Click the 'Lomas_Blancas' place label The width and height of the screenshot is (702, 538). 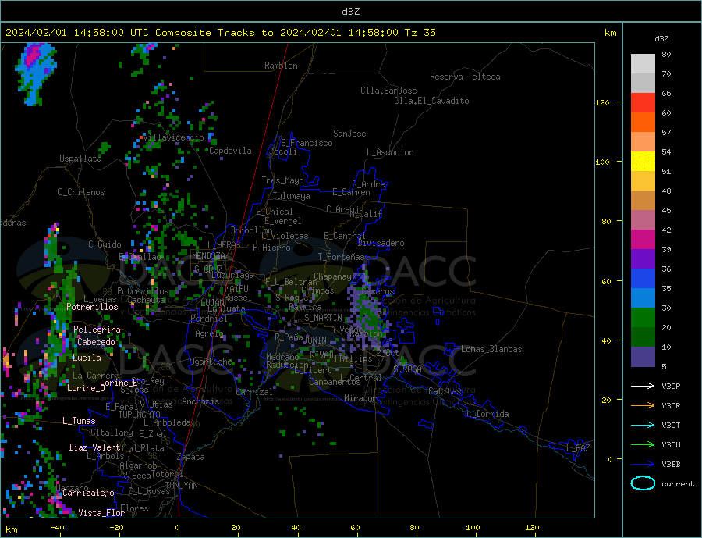(x=491, y=349)
